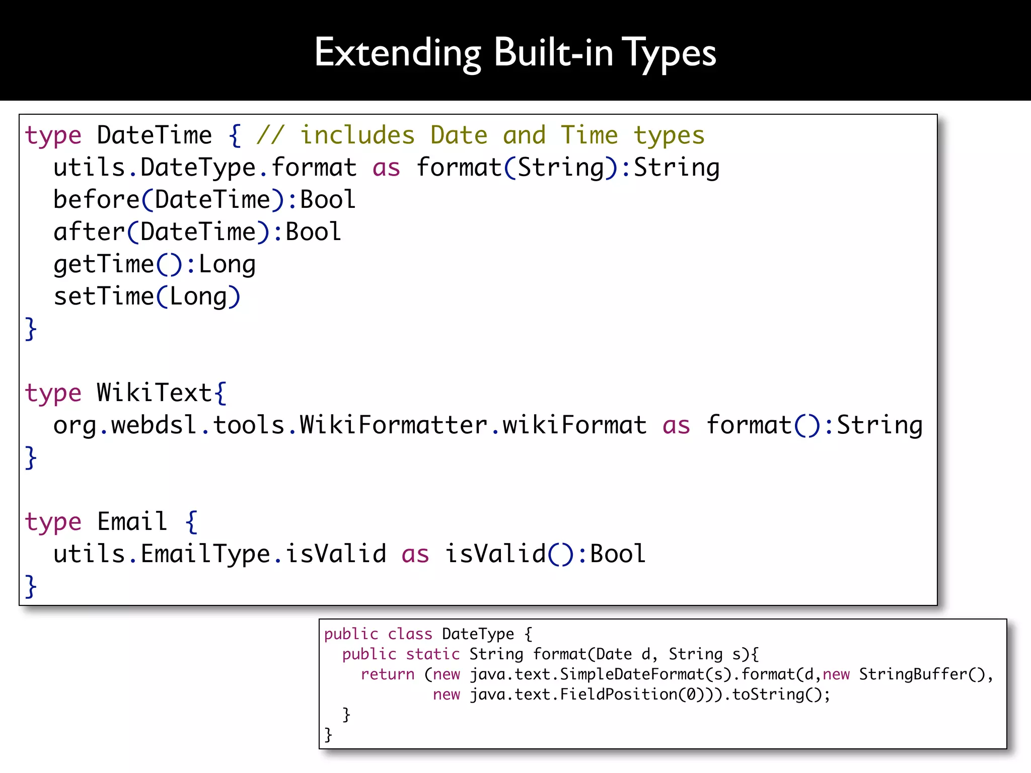Screen dimensions: 1031x773
Task: Click the 'after(DateTime):Bool' line
Action: click(197, 233)
